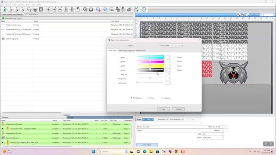Close the Easy Color Adjustments dialog

[x=199, y=40]
